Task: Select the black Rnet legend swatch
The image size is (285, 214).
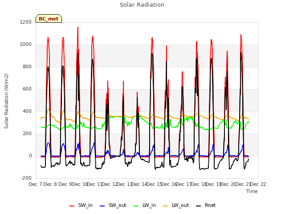Action: (199, 206)
